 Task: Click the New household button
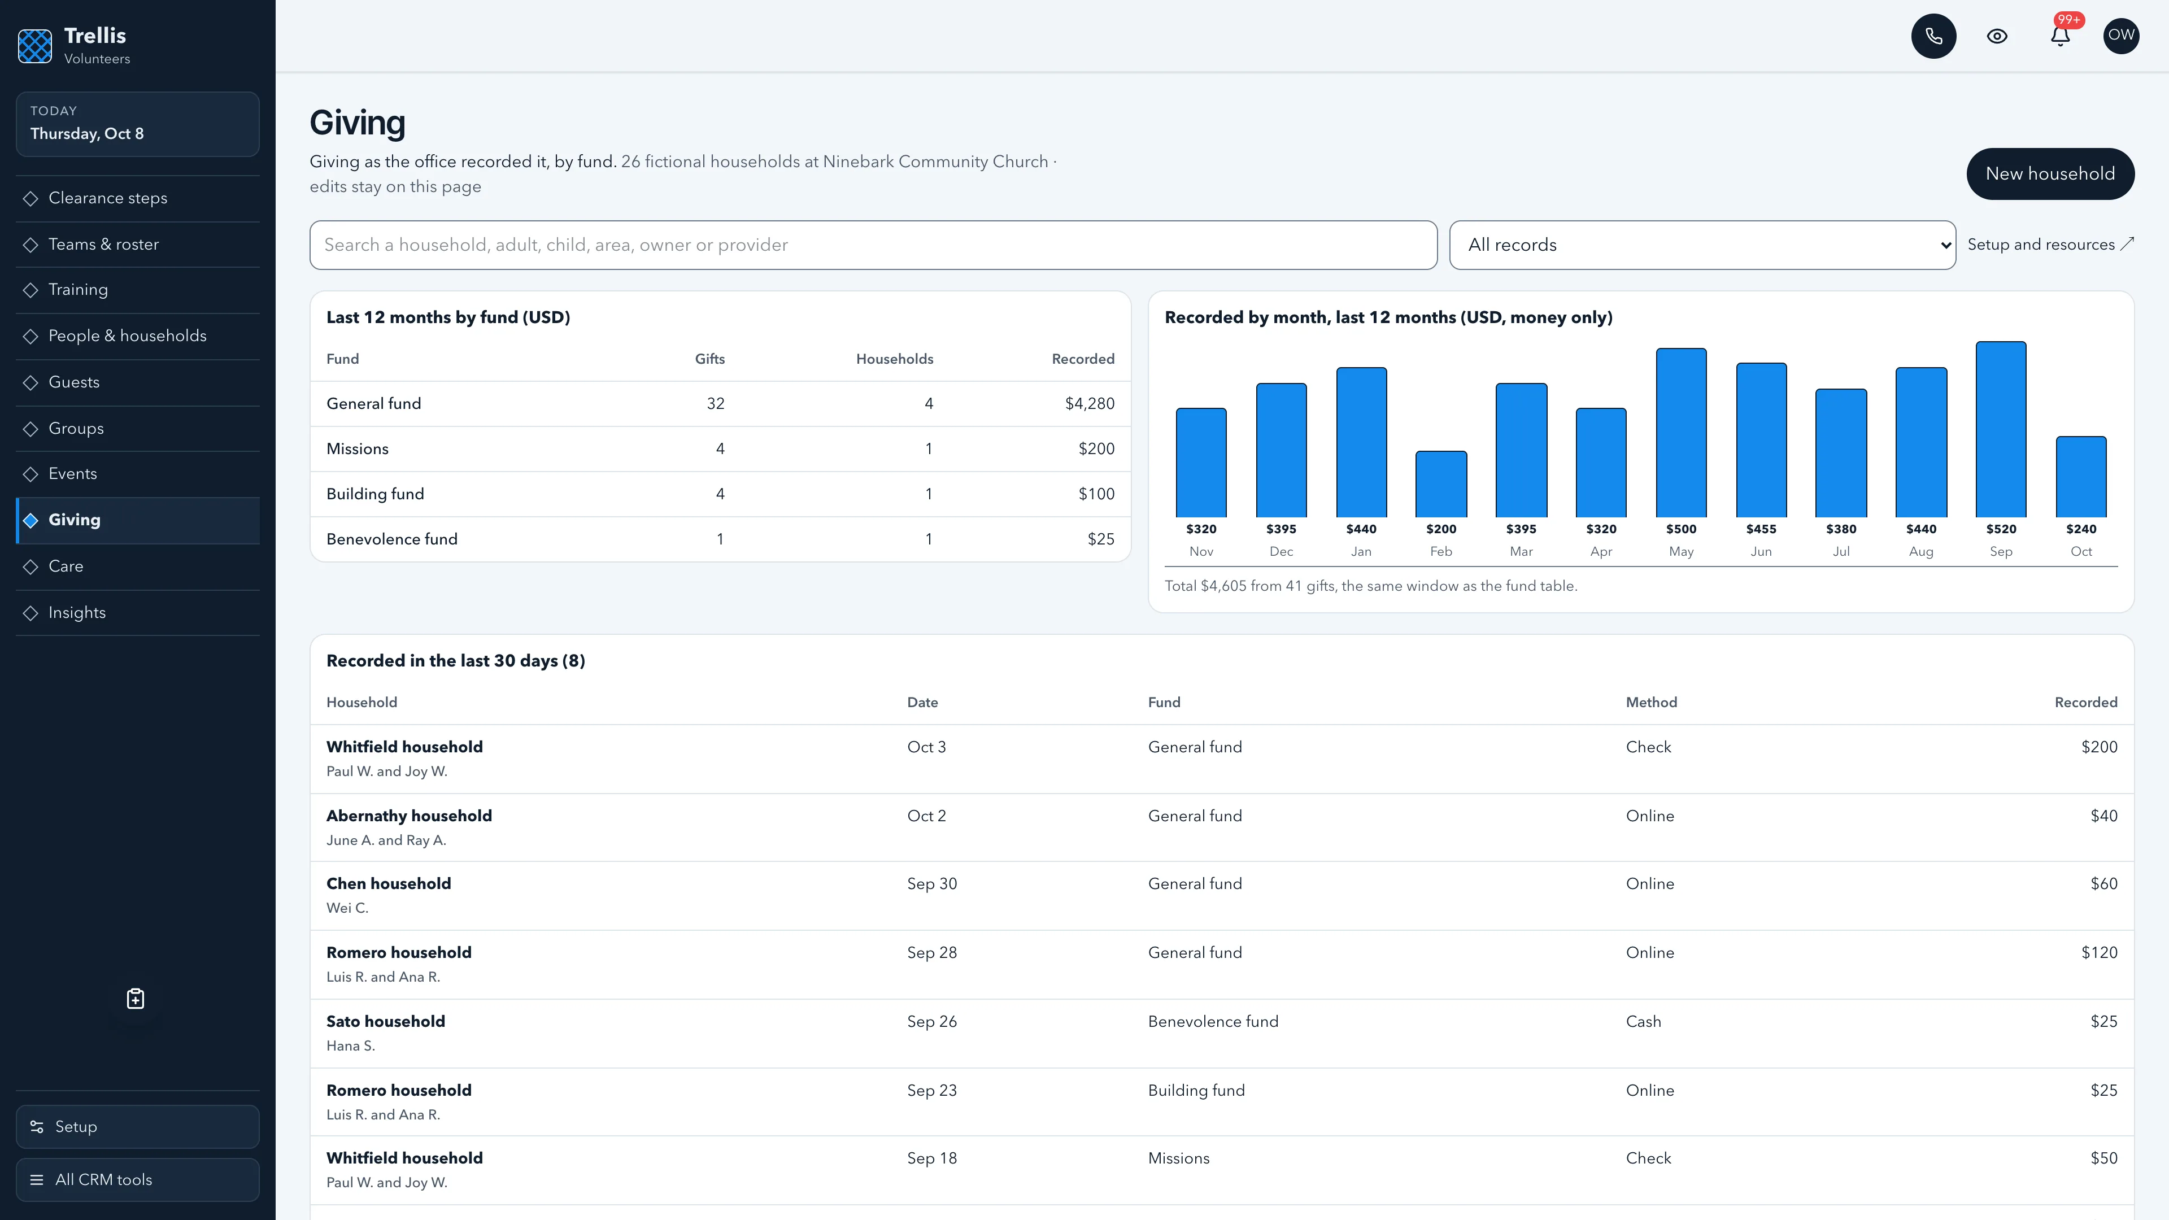click(2049, 173)
